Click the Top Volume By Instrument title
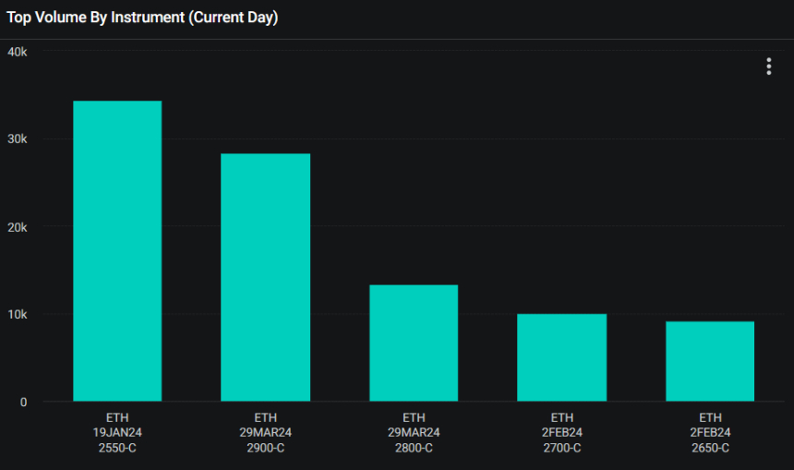 142,18
